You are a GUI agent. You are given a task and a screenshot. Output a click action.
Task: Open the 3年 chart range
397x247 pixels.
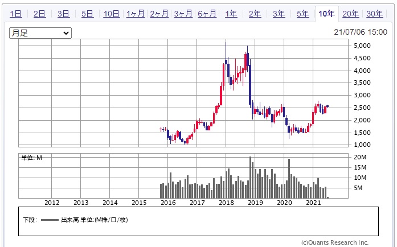279,14
